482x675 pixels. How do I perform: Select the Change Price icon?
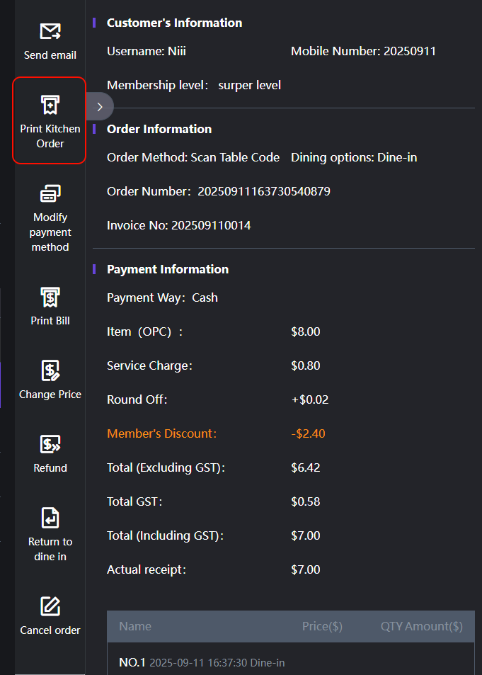(x=50, y=370)
